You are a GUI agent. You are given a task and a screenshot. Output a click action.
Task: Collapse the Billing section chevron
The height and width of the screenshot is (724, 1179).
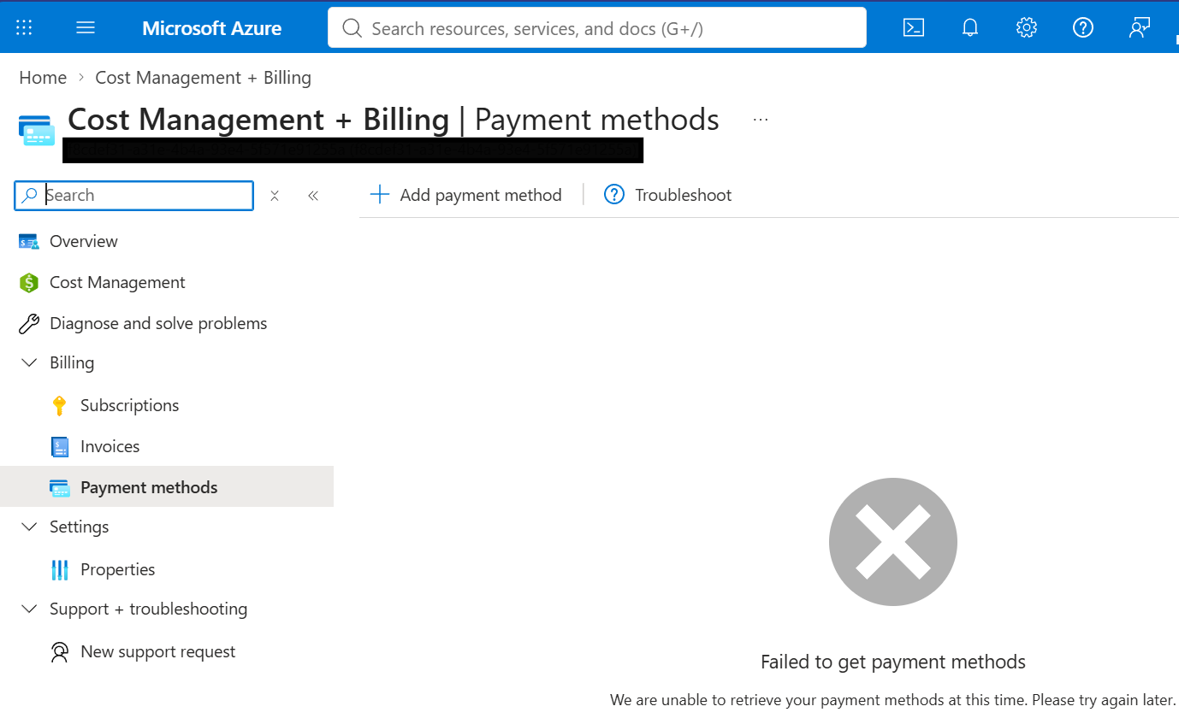tap(29, 363)
